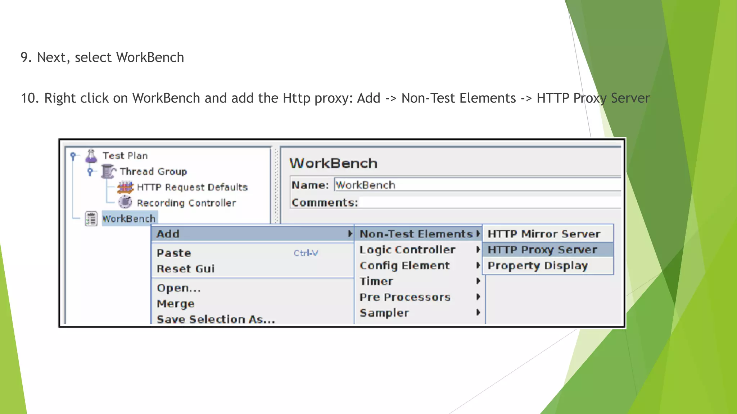The image size is (737, 414).
Task: Click the Config Element submenu arrow
Action: tap(478, 265)
